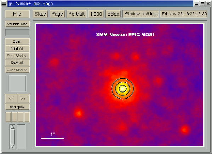
Task: Click the Print All button
Action: 17,48
